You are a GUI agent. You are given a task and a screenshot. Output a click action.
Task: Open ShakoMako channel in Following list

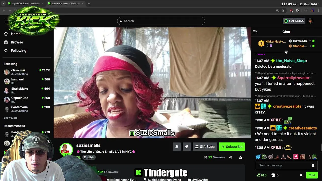tap(27, 90)
